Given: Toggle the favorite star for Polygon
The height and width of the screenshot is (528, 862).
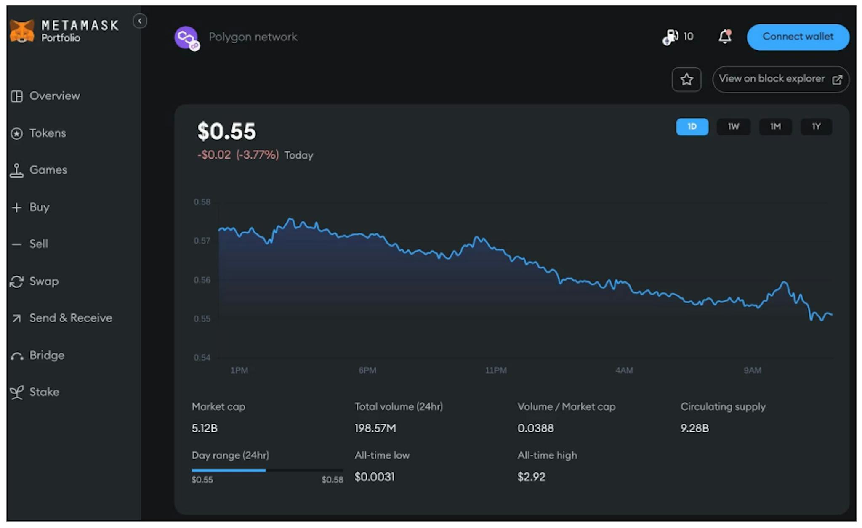Looking at the screenshot, I should (686, 79).
